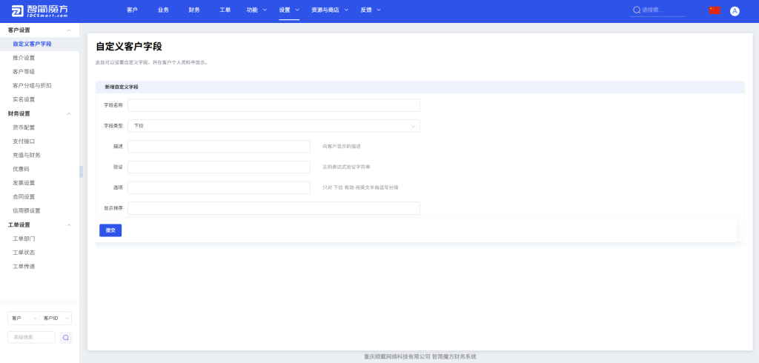Open 发票设置 in sidebar

[x=24, y=183]
